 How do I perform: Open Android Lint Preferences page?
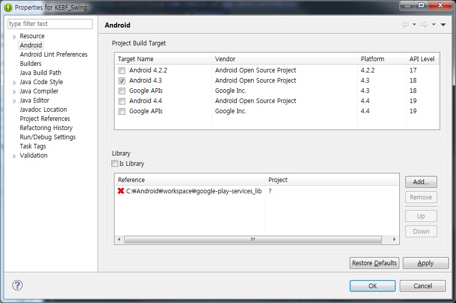pyautogui.click(x=54, y=54)
